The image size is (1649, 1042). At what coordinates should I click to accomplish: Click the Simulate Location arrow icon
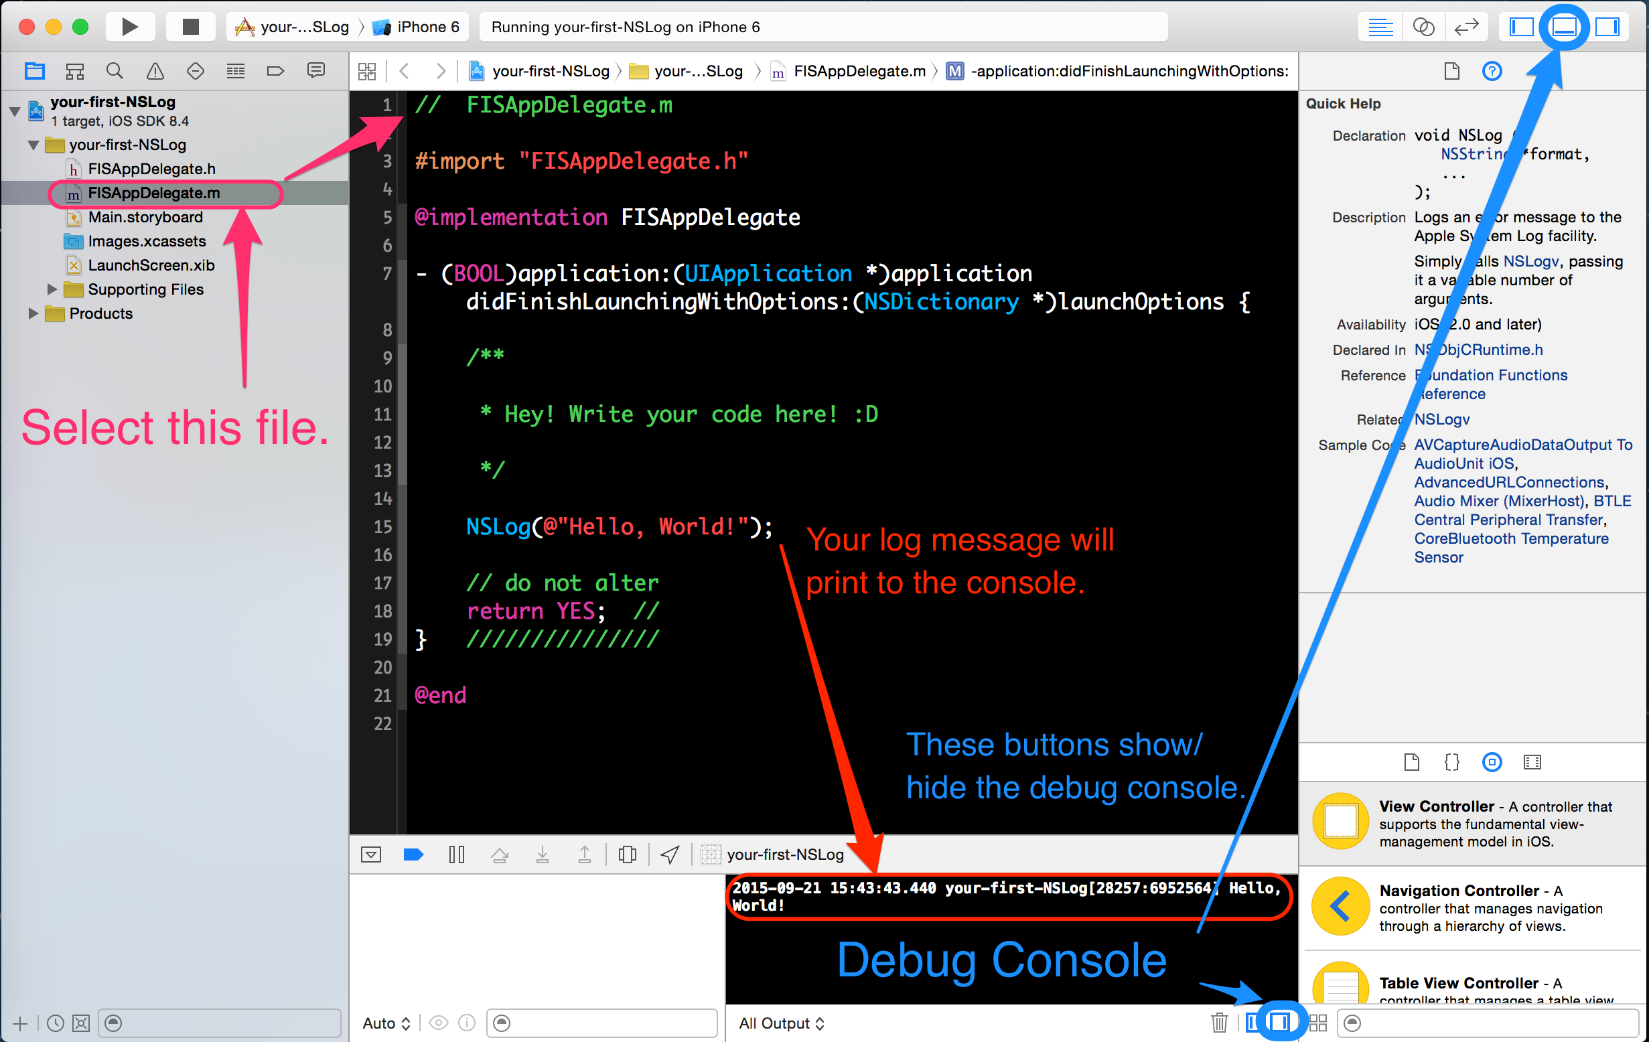[670, 854]
